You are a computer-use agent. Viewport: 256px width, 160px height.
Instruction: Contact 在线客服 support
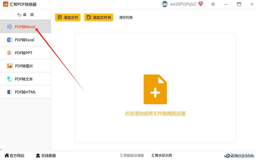click(x=46, y=155)
